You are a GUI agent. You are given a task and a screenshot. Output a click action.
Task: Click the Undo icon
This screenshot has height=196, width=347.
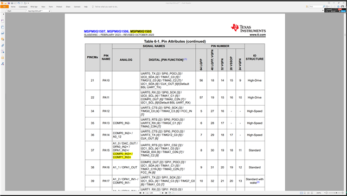point(18,3)
